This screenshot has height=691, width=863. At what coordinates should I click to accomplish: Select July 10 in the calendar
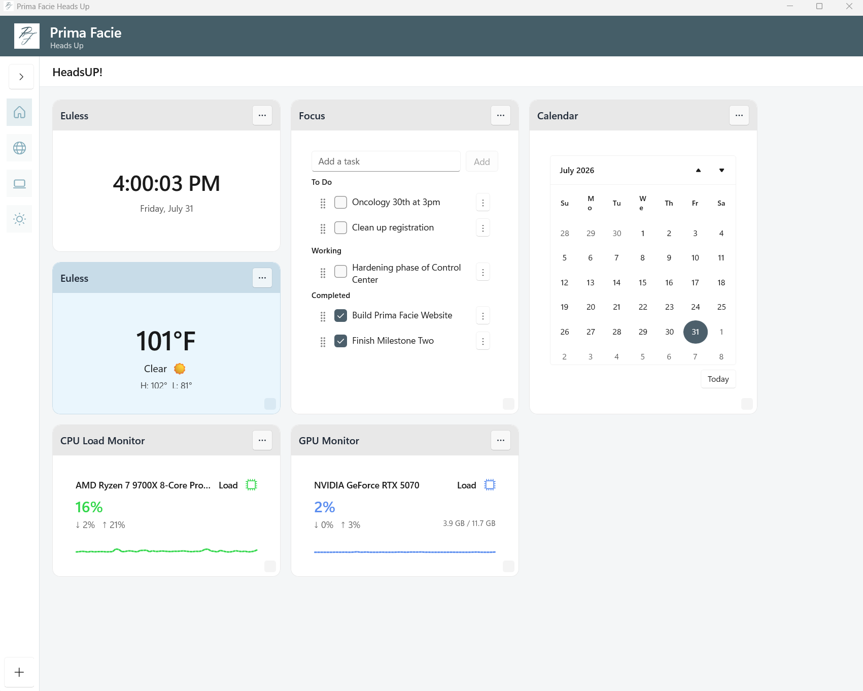(x=695, y=258)
